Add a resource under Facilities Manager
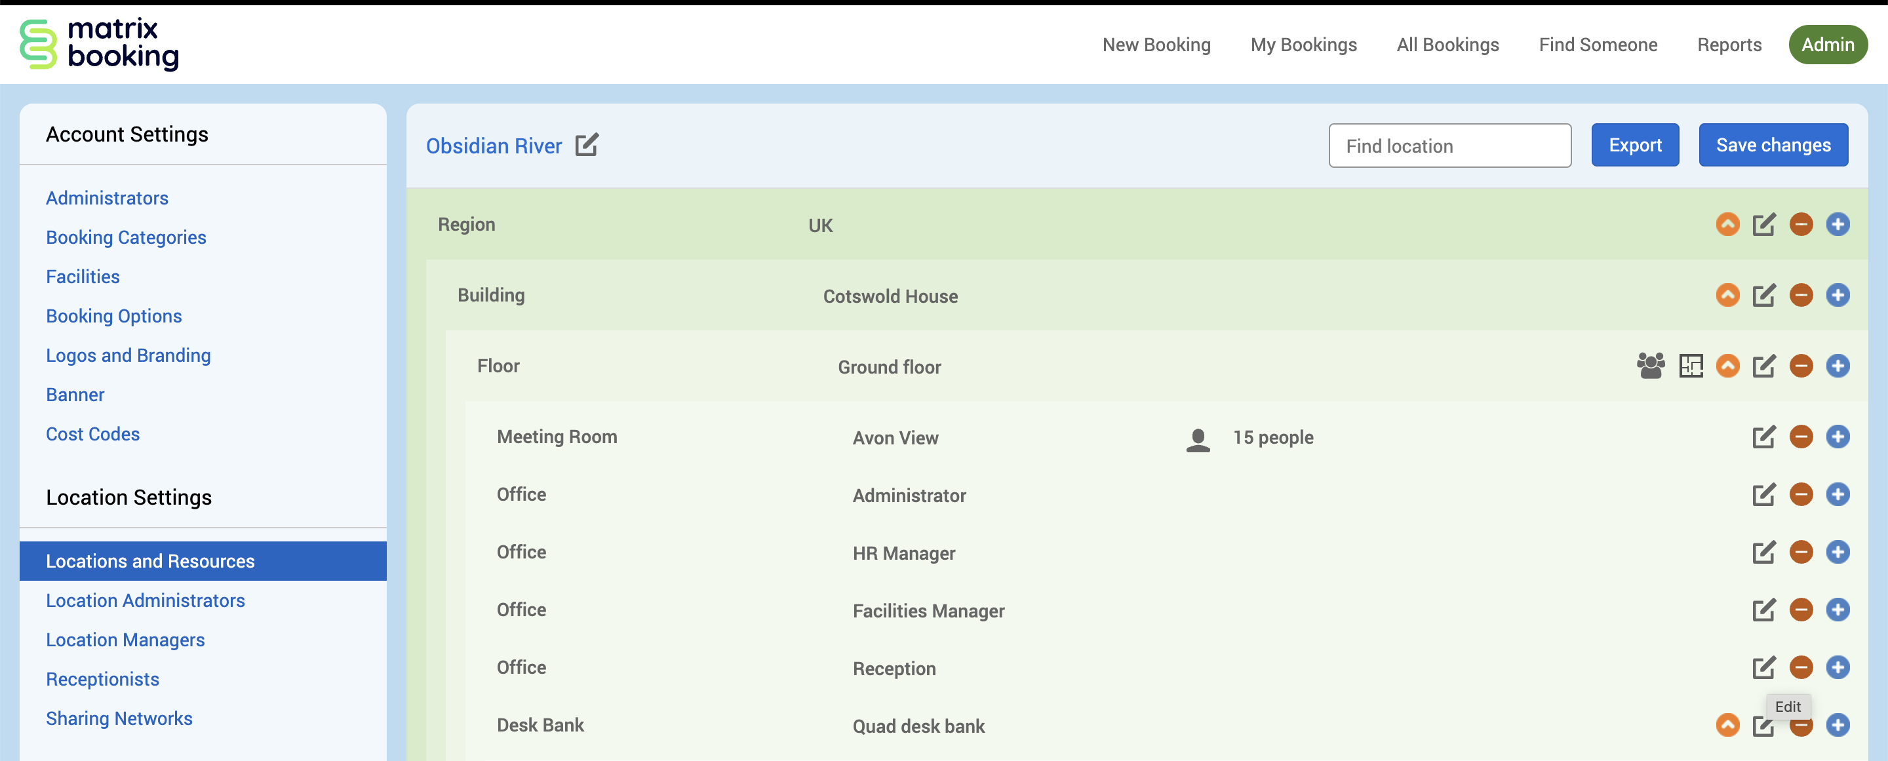The height and width of the screenshot is (761, 1888). [x=1837, y=610]
